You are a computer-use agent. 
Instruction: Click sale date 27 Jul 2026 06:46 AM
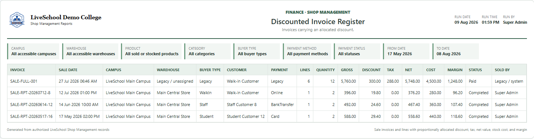[x=78, y=81]
